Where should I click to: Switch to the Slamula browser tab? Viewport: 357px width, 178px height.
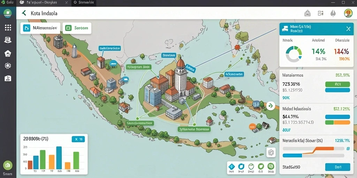84,3
